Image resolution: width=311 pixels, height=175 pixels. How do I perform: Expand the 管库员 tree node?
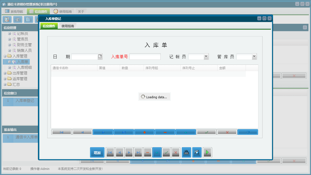9,39
